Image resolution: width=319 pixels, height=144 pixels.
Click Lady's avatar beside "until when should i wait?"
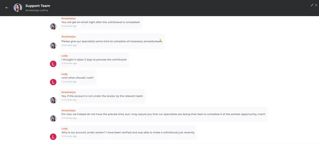point(53,82)
